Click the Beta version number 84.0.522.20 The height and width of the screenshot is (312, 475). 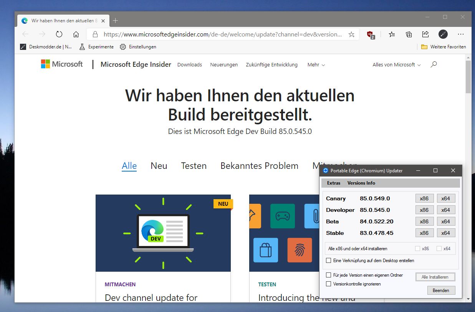[376, 221]
